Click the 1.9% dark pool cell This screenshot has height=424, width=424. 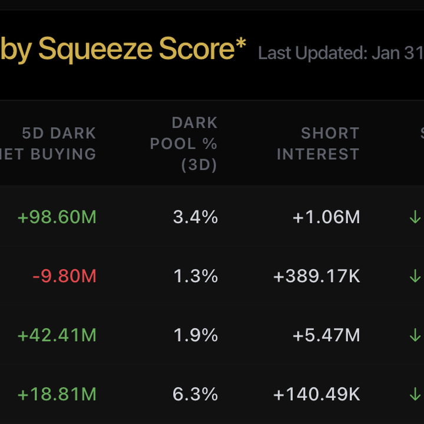(x=196, y=335)
